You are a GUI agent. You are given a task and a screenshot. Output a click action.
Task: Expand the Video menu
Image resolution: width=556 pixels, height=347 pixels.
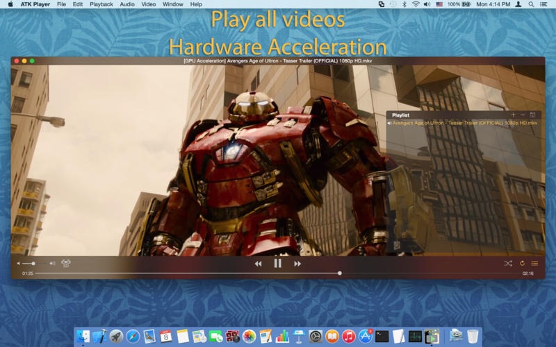(148, 4)
